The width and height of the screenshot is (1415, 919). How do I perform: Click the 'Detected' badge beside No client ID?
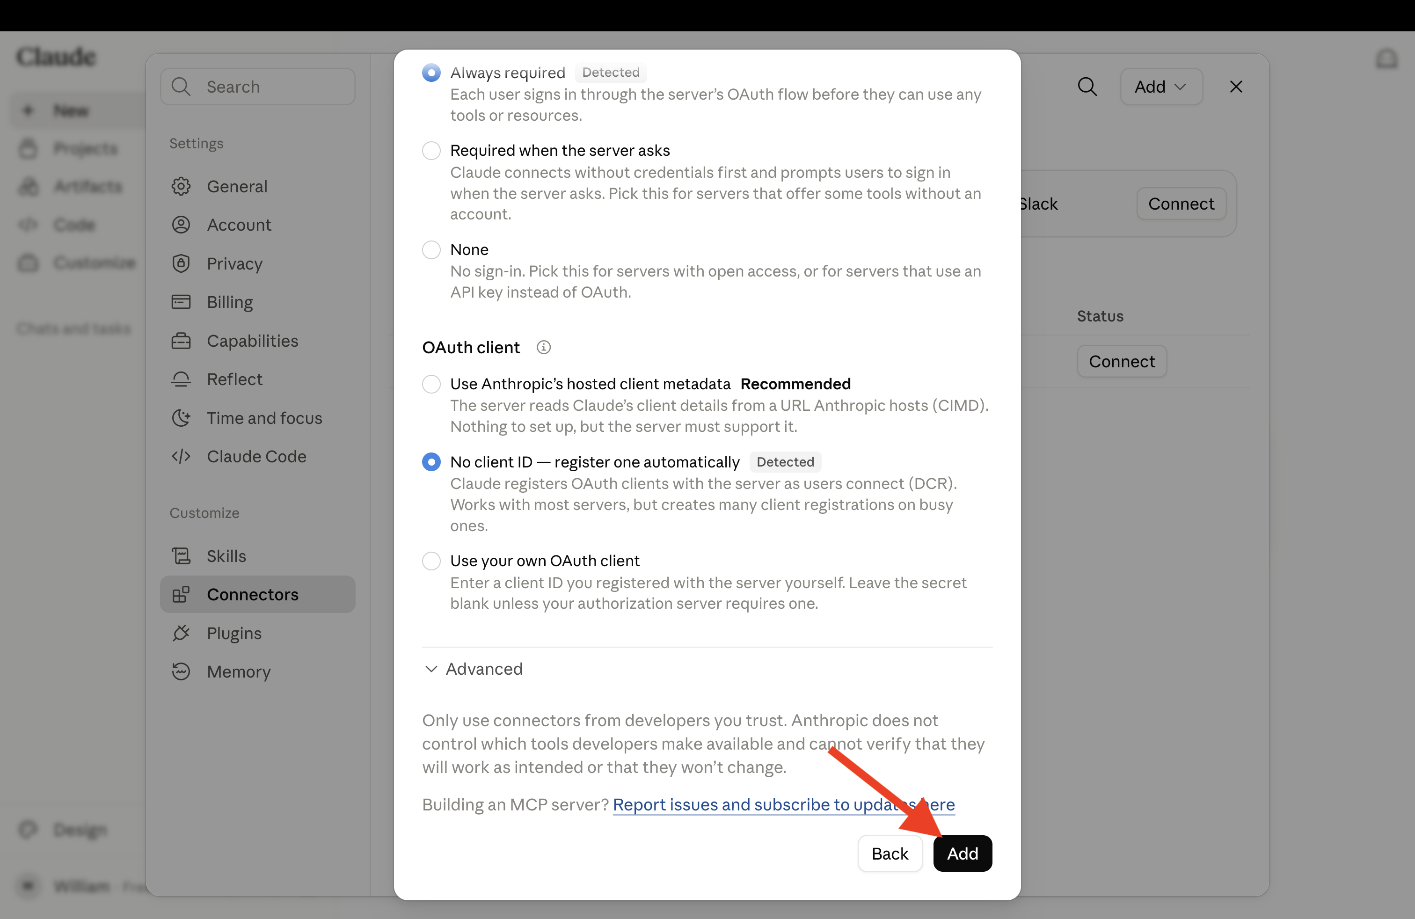785,462
